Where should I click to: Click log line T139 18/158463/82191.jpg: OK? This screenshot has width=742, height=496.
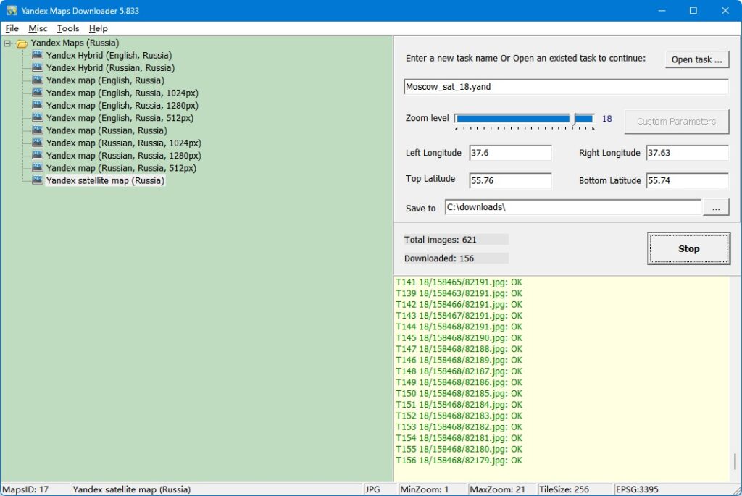(x=459, y=294)
